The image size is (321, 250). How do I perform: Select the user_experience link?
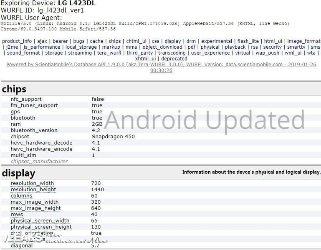tap(210, 53)
